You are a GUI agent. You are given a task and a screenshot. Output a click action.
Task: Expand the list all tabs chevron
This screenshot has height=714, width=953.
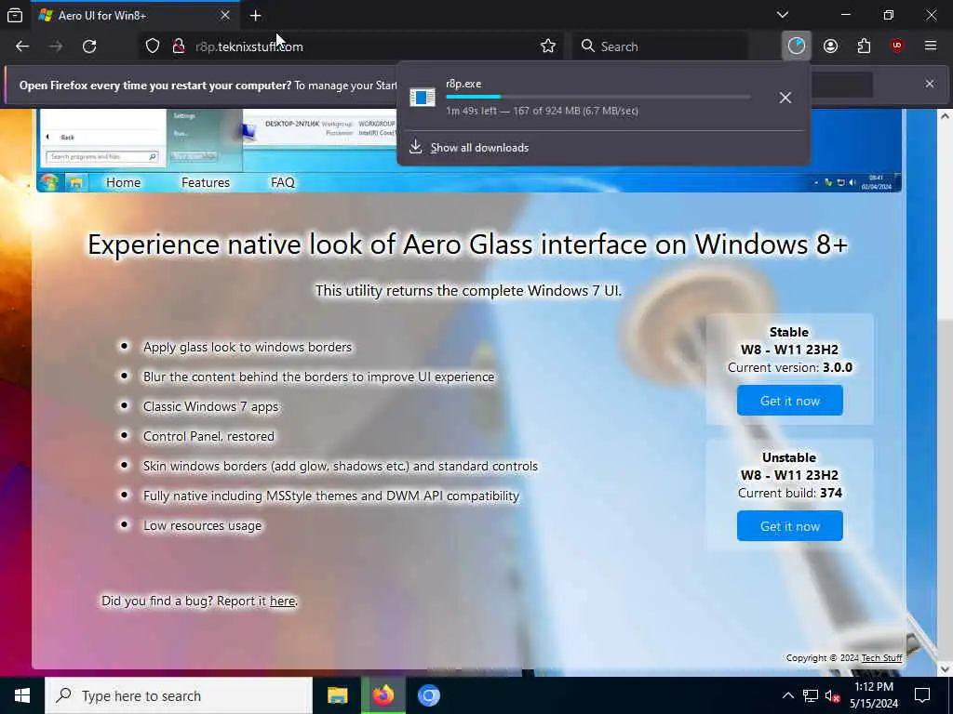[x=782, y=15]
